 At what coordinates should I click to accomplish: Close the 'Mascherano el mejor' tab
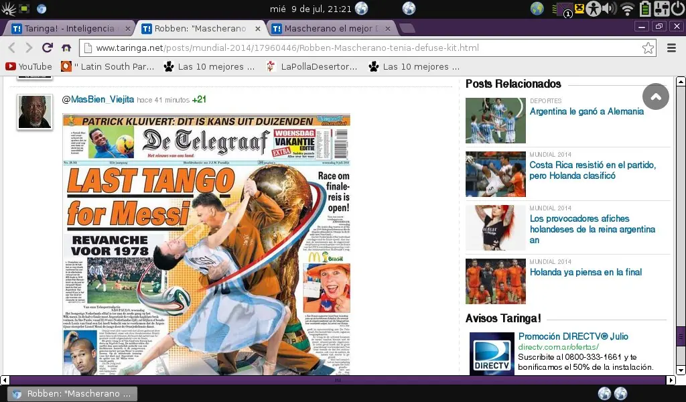click(x=388, y=28)
